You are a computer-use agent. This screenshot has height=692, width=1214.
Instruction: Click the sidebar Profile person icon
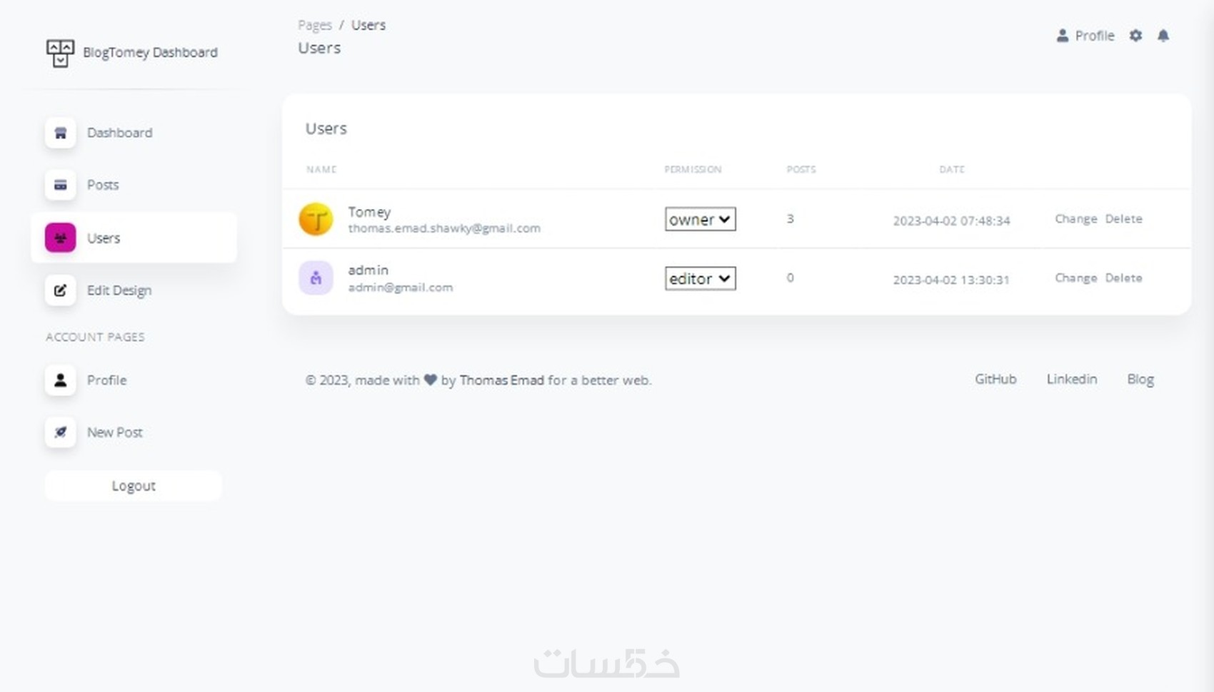[x=61, y=380]
